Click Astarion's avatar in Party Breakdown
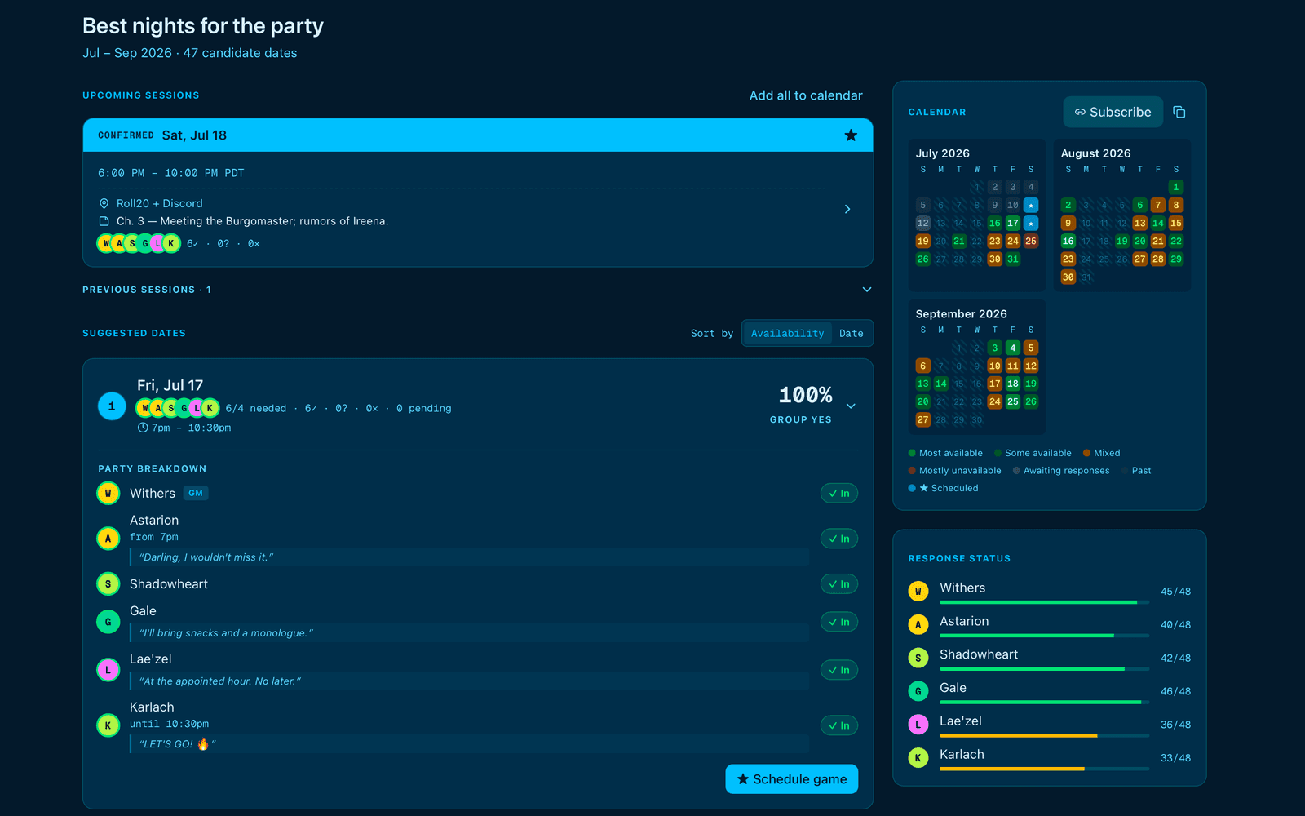Screen dimensions: 1305x816 [x=108, y=539]
